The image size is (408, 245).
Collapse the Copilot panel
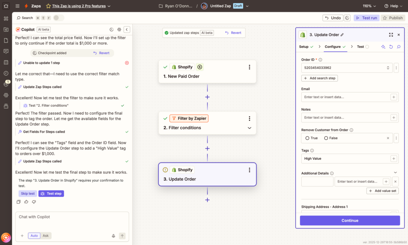pyautogui.click(x=127, y=29)
